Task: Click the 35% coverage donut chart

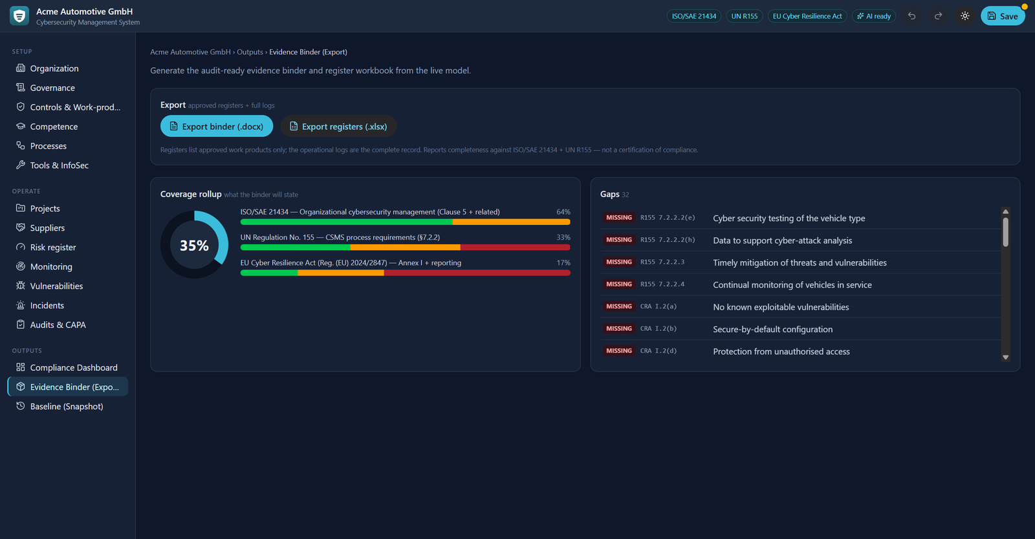Action: pyautogui.click(x=194, y=245)
